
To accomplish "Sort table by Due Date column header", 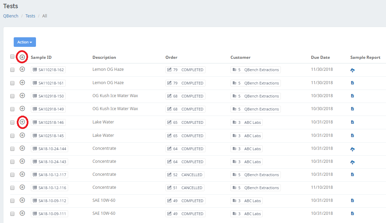I will 320,57.
